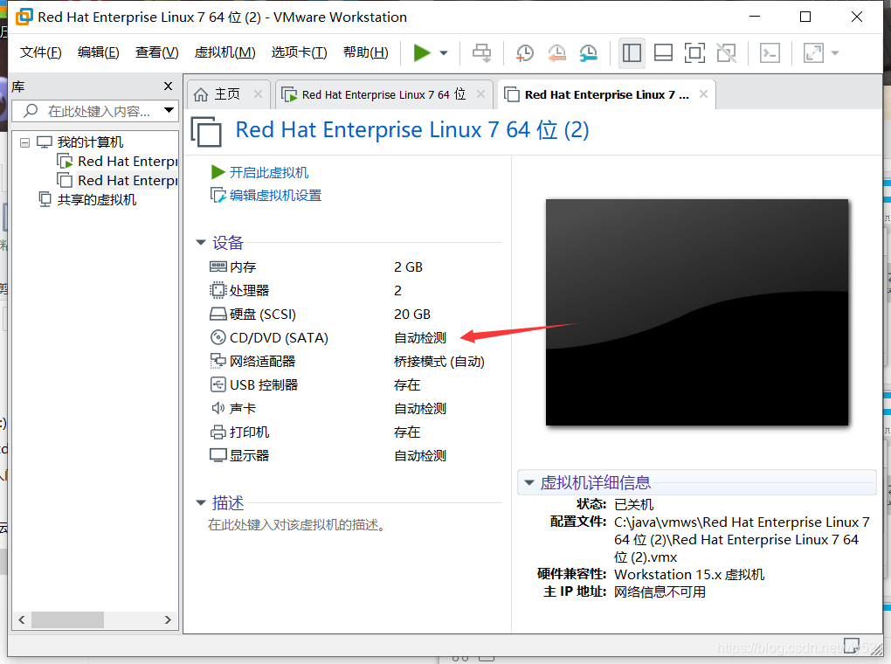Viewport: 891px width, 664px height.
Task: Close the active Red Hat Enterprise Linux 7 ... tab
Action: click(703, 94)
